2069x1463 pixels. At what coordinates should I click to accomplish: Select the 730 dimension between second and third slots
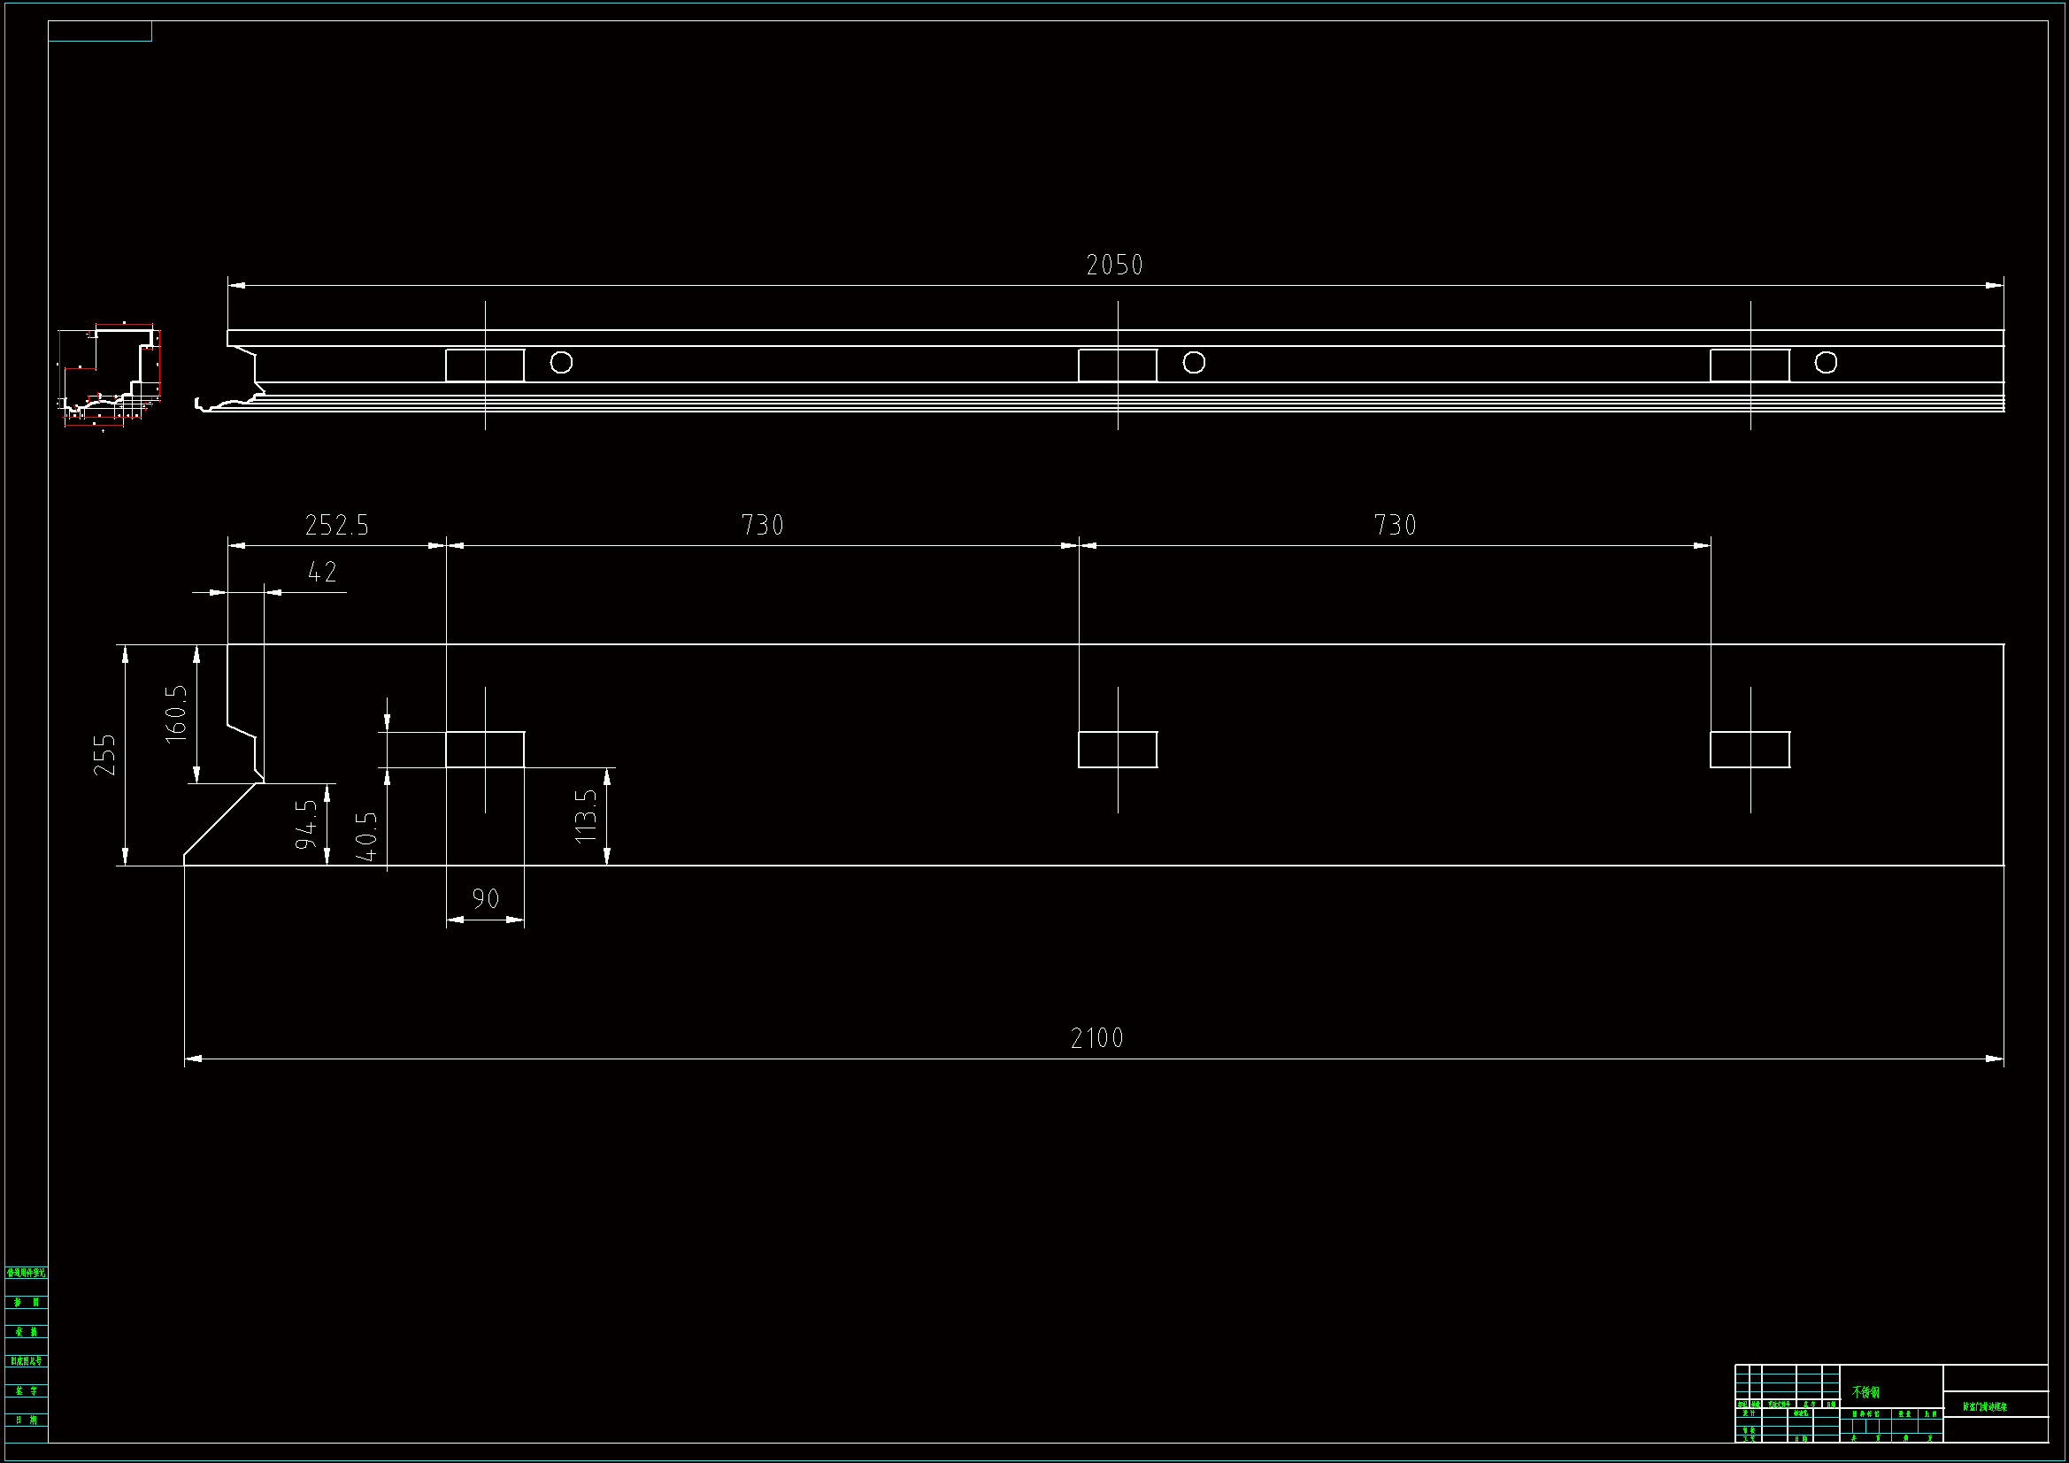pos(1395,526)
